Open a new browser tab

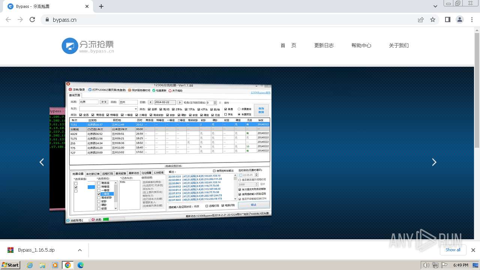101,6
